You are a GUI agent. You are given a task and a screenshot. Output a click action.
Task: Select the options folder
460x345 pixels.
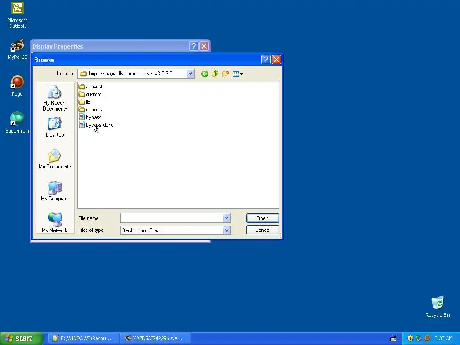[90, 110]
